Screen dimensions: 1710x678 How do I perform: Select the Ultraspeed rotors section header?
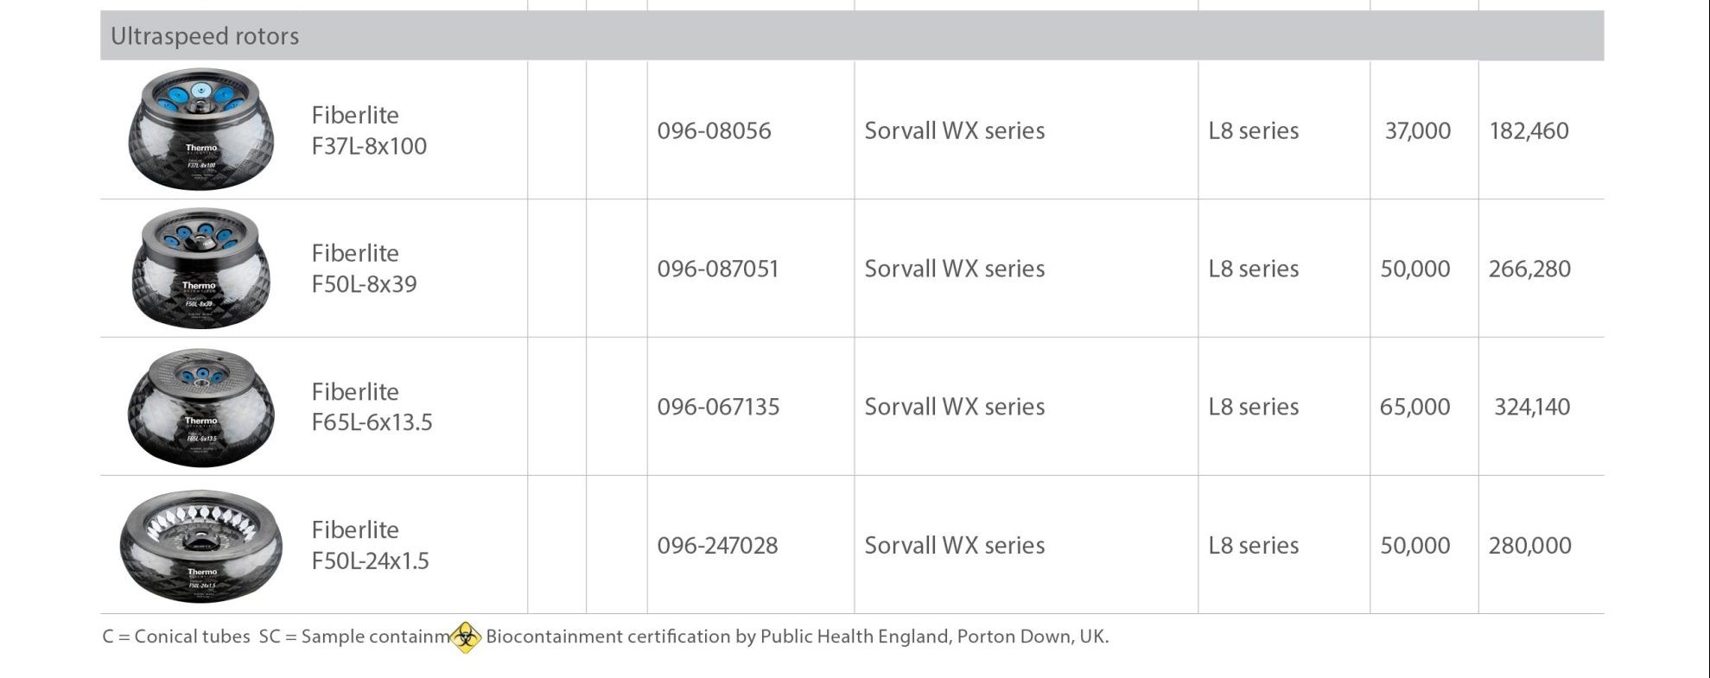pos(852,35)
